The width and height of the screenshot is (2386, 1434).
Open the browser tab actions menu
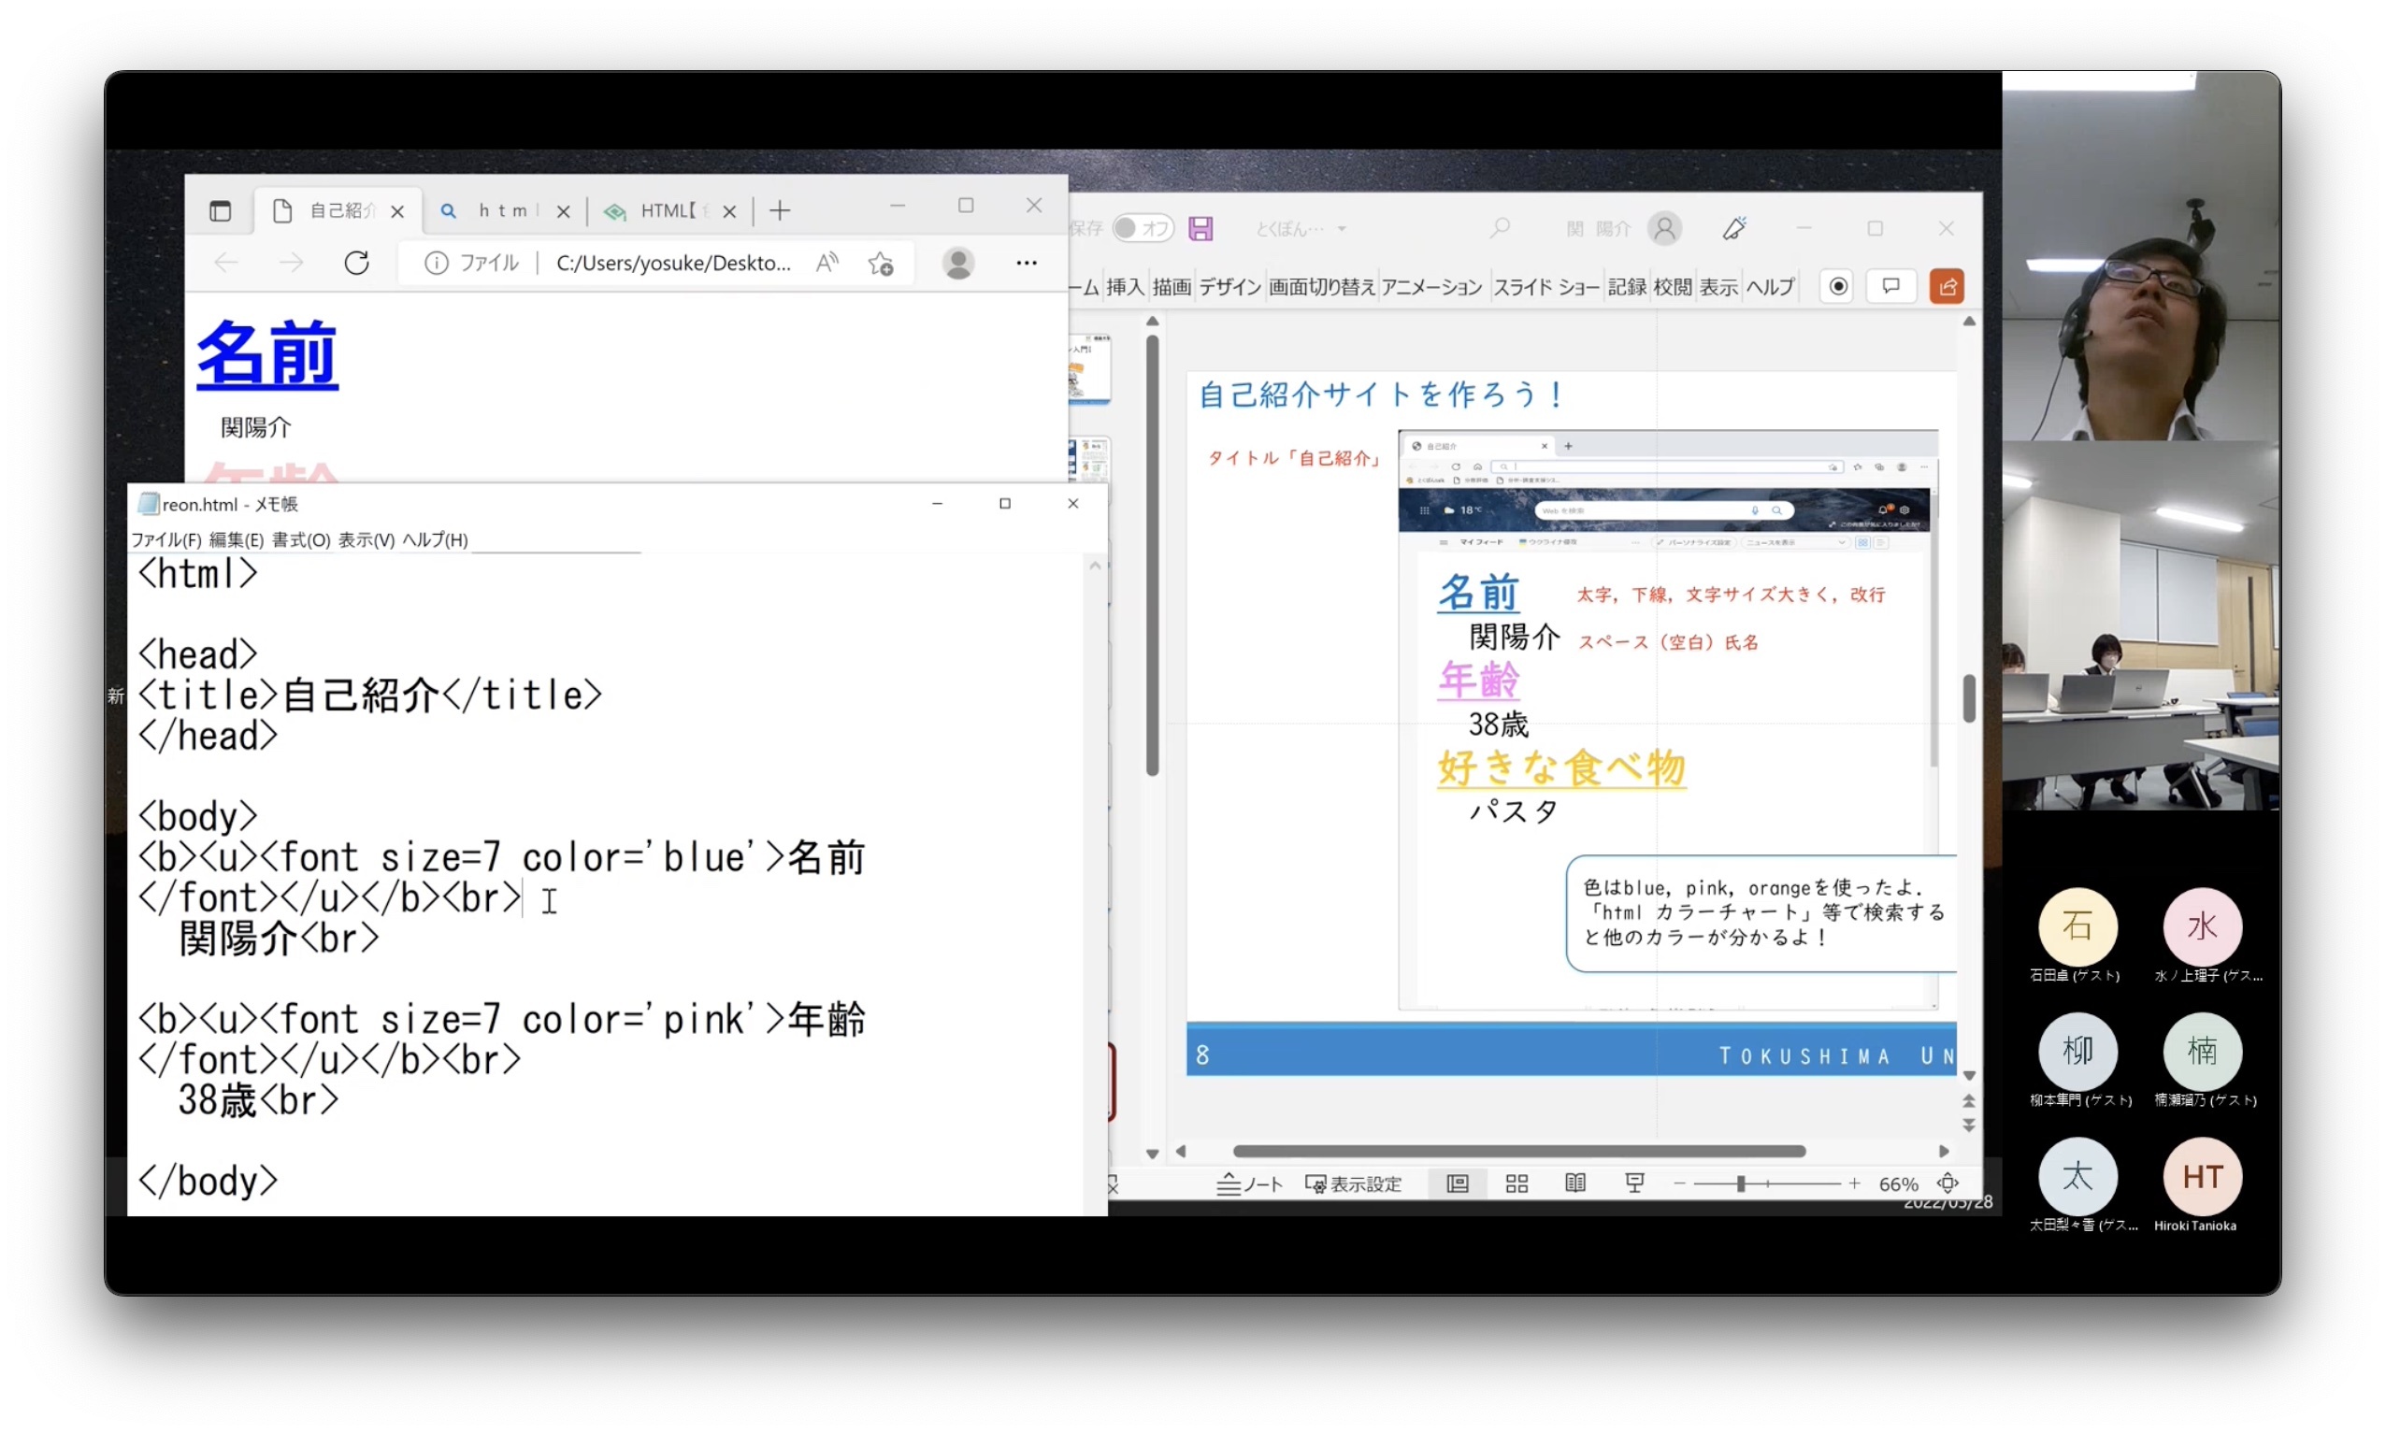click(x=221, y=210)
